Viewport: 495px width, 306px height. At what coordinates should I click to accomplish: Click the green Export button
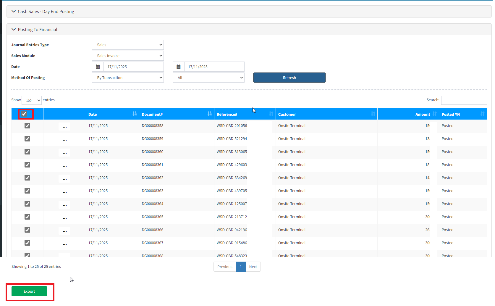point(29,291)
